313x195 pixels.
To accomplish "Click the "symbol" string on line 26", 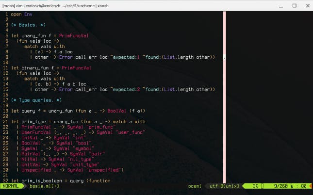I will [x=83, y=149].
